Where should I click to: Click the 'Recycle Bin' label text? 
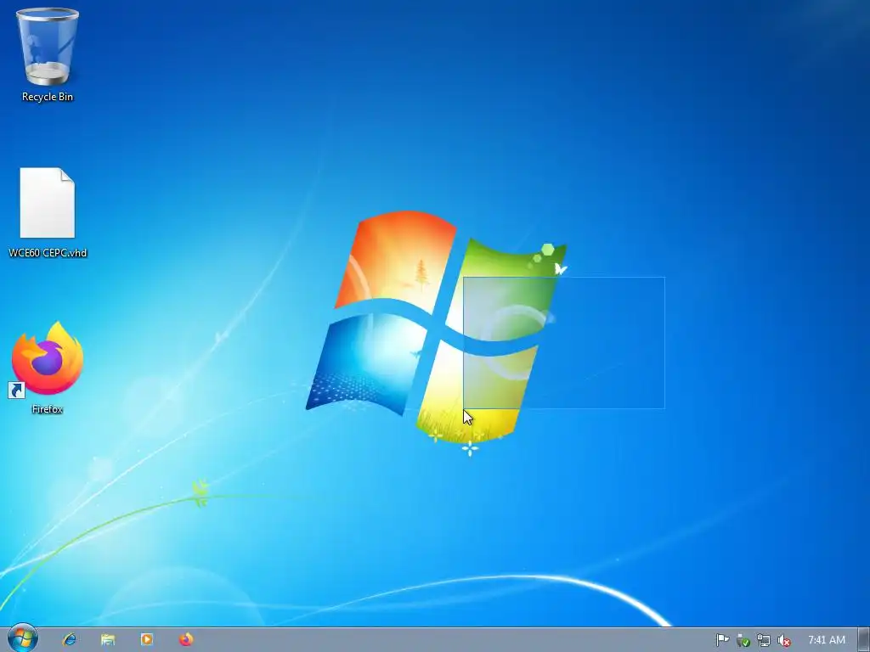click(48, 97)
